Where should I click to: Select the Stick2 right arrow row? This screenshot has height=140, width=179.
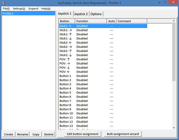[103, 47]
